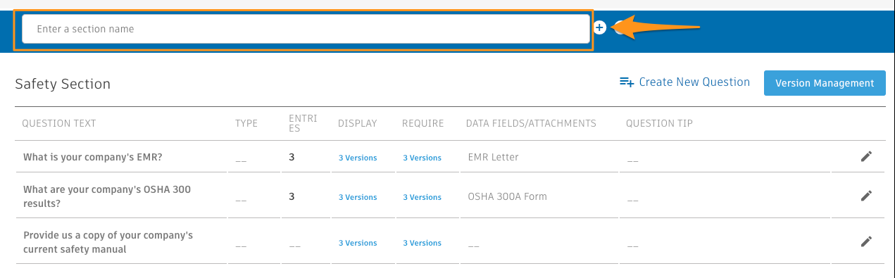Image resolution: width=895 pixels, height=278 pixels.
Task: Open Require 3 Versions for OSHA 300 question
Action: [422, 197]
